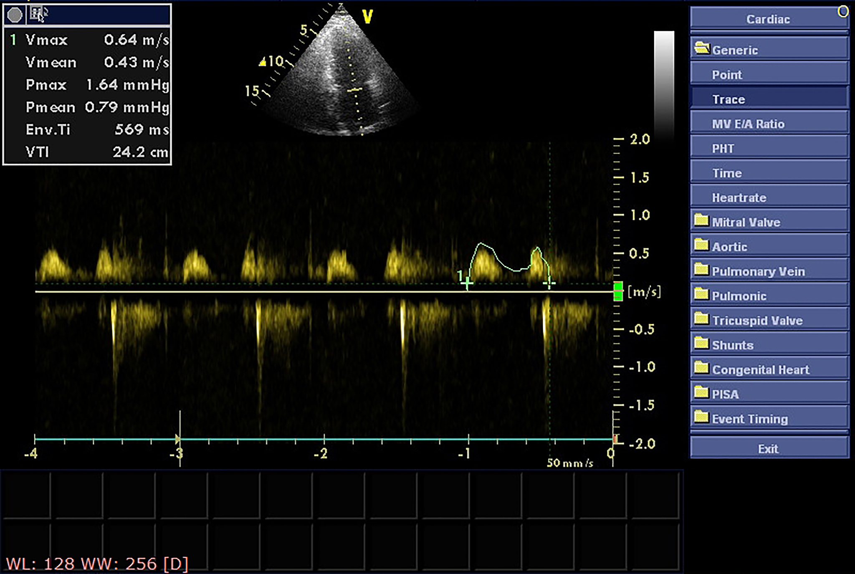Image resolution: width=855 pixels, height=574 pixels.
Task: Choose MV E/A Ratio measurement
Action: click(769, 124)
